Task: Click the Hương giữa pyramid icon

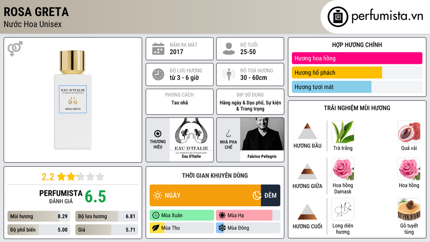Action: [x=307, y=171]
